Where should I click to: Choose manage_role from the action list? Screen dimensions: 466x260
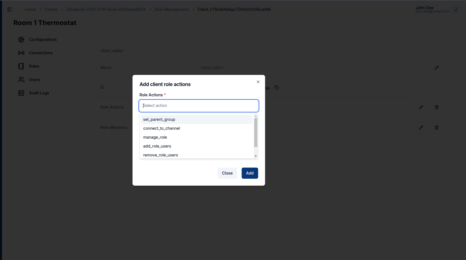[197, 137]
